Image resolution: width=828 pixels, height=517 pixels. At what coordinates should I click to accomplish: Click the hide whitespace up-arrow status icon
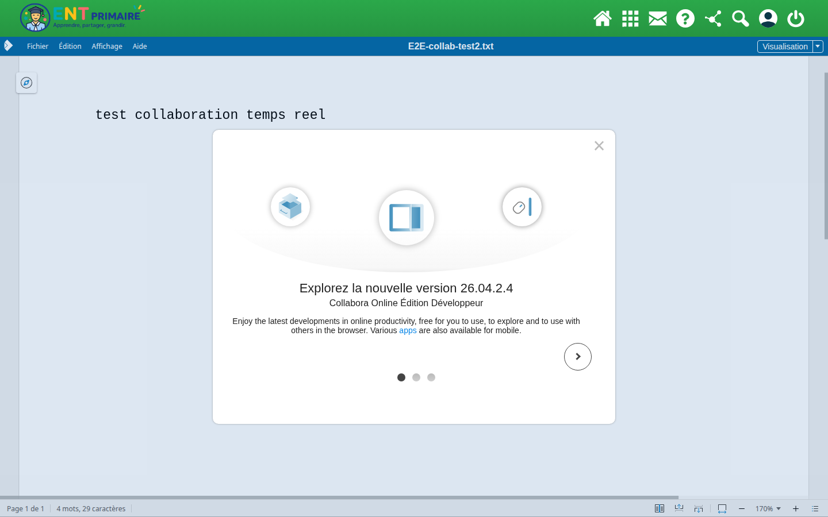coord(679,508)
